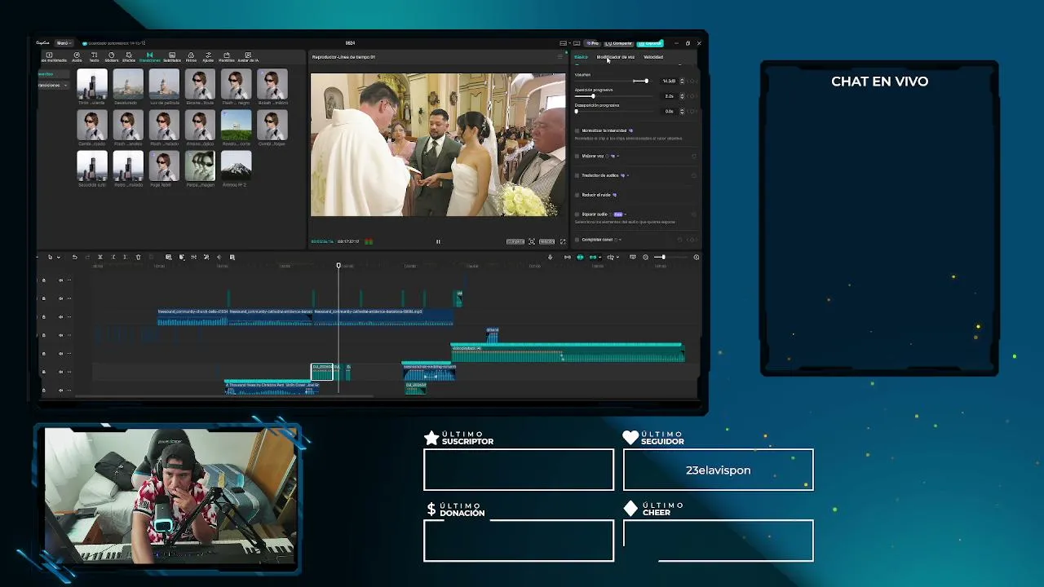Open the Audio panel
Image resolution: width=1044 pixels, height=587 pixels.
tap(77, 57)
